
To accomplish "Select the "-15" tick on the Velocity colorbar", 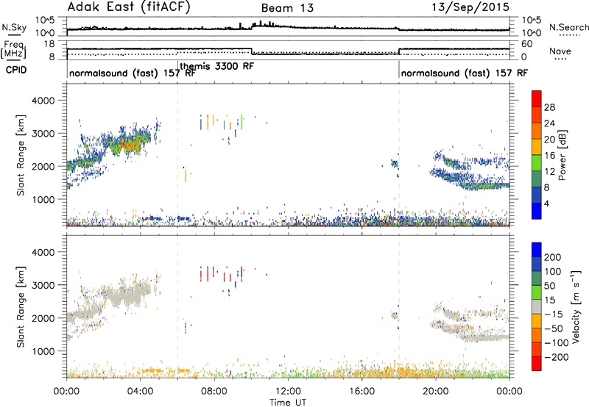I will click(x=554, y=314).
